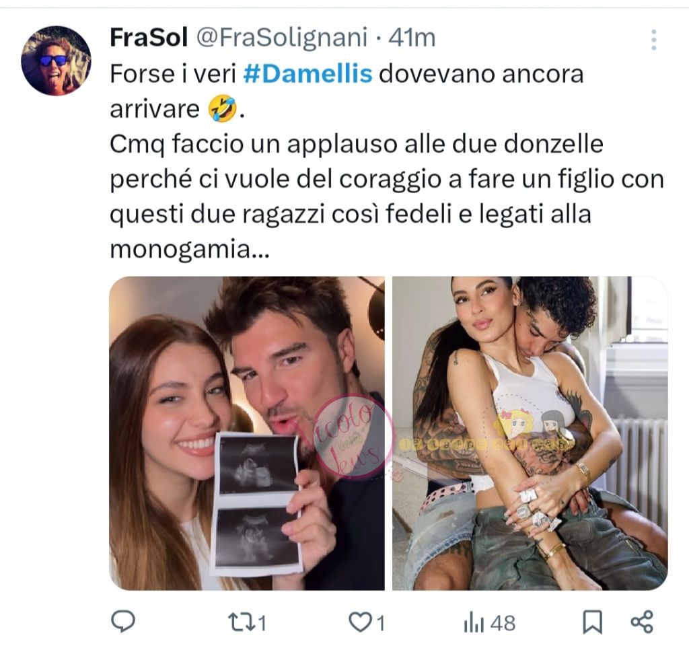The image size is (689, 652).
Task: Like the tweet with the heart icon
Action: point(360,622)
